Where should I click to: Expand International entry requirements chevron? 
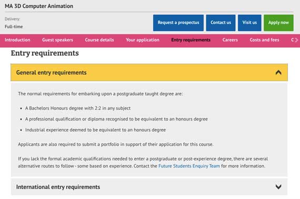click(278, 187)
